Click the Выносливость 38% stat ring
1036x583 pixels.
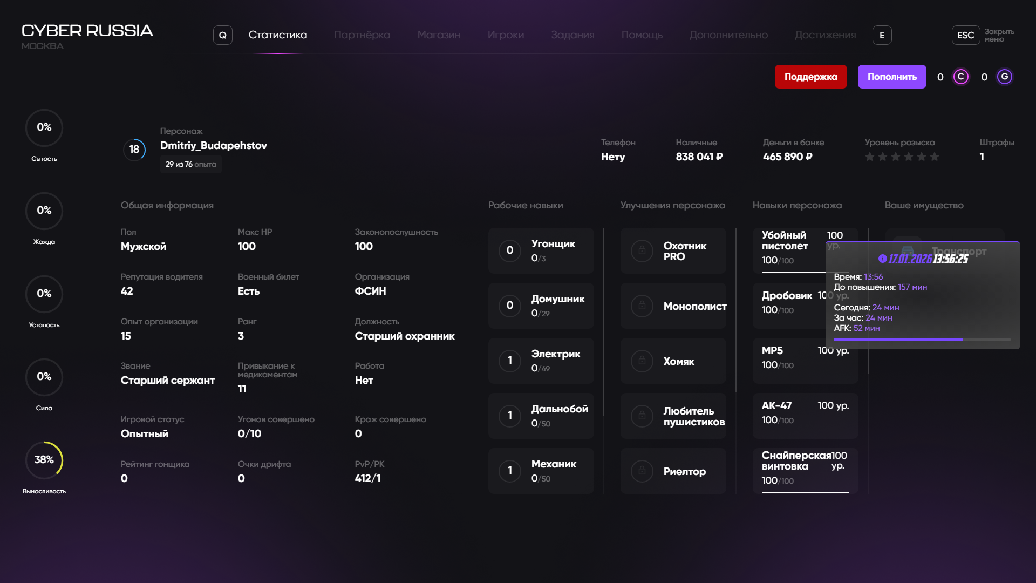pos(44,460)
